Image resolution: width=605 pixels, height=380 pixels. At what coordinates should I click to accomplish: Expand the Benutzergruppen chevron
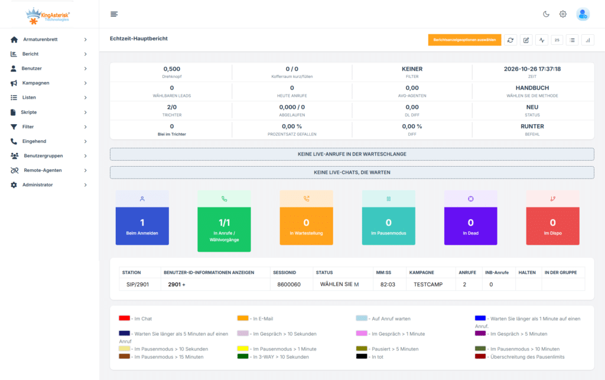point(85,156)
